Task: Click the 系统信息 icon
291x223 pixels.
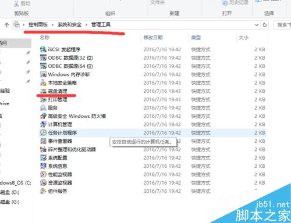Action: [x=43, y=166]
